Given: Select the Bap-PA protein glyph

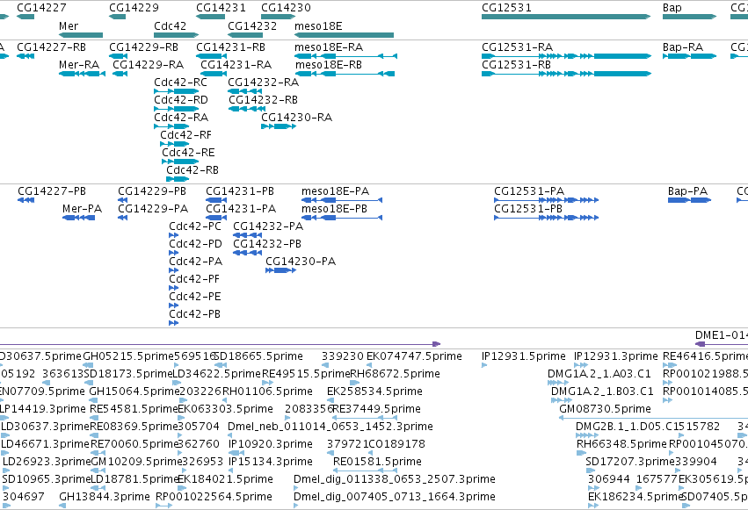Looking at the screenshot, I should click(x=689, y=200).
